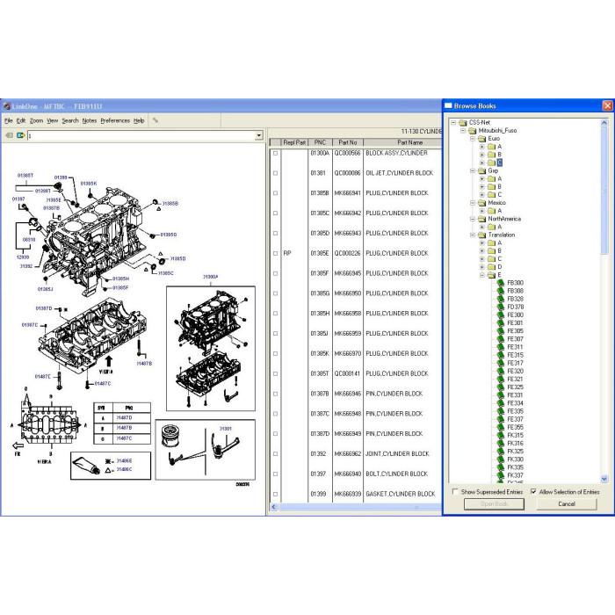Enable Show Superseded Entries checkbox
This screenshot has width=615, height=615.
(455, 491)
